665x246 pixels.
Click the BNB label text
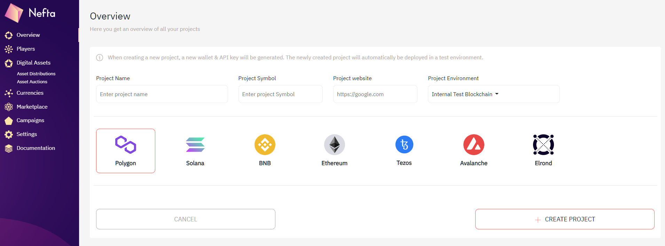coord(265,163)
